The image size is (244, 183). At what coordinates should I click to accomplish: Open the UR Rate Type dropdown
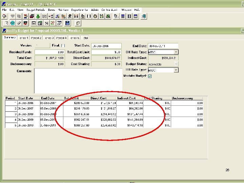pos(176,70)
